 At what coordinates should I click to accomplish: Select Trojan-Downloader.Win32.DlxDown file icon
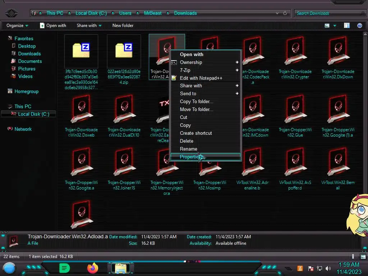338,51
